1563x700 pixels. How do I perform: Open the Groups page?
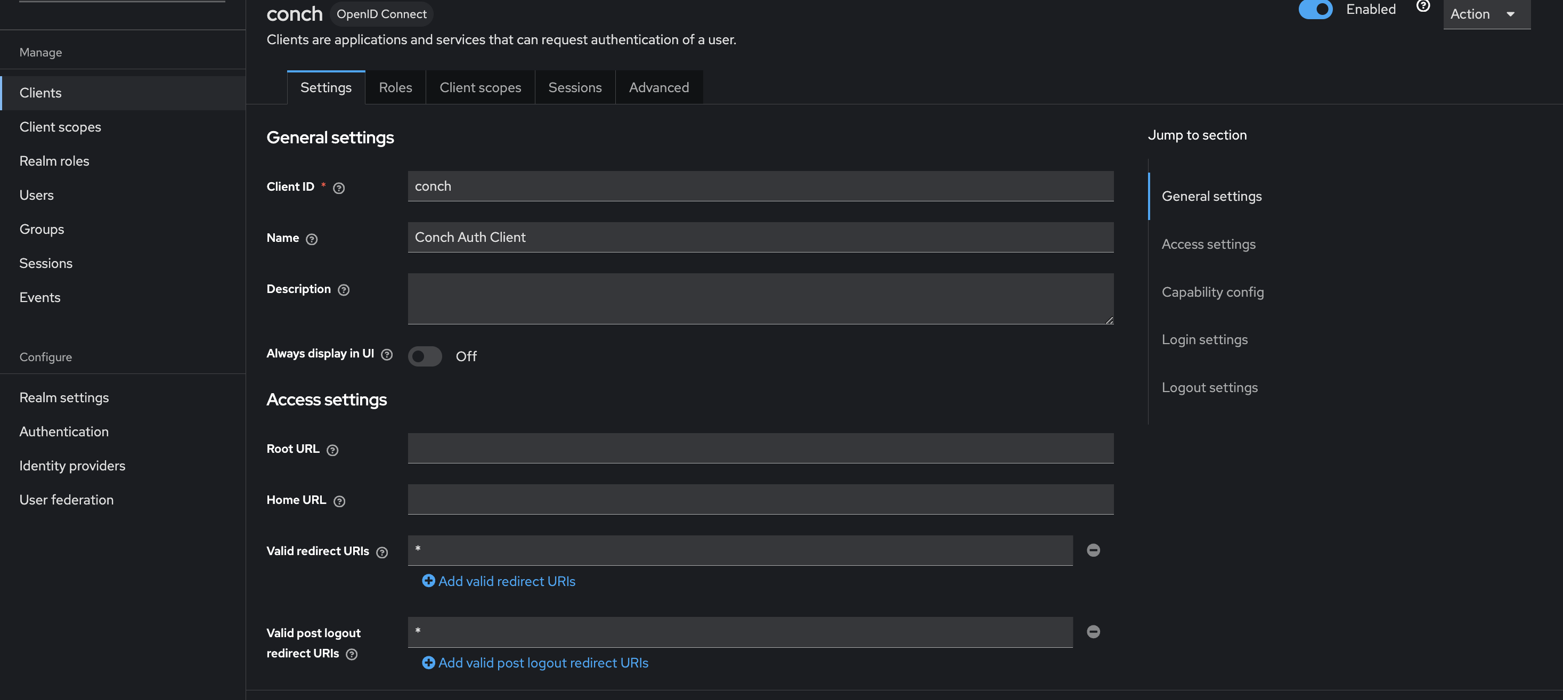coord(123,229)
